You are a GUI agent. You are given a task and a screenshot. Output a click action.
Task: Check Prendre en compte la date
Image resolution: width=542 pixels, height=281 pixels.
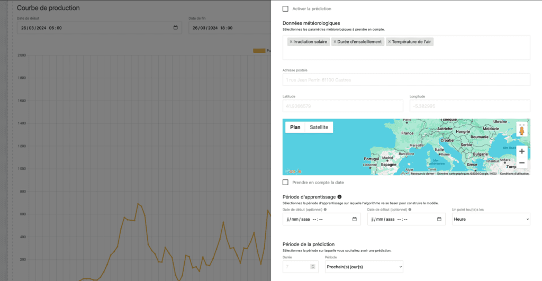point(286,183)
